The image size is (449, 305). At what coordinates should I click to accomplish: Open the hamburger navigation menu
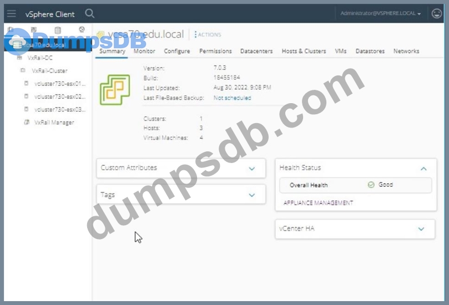point(12,13)
